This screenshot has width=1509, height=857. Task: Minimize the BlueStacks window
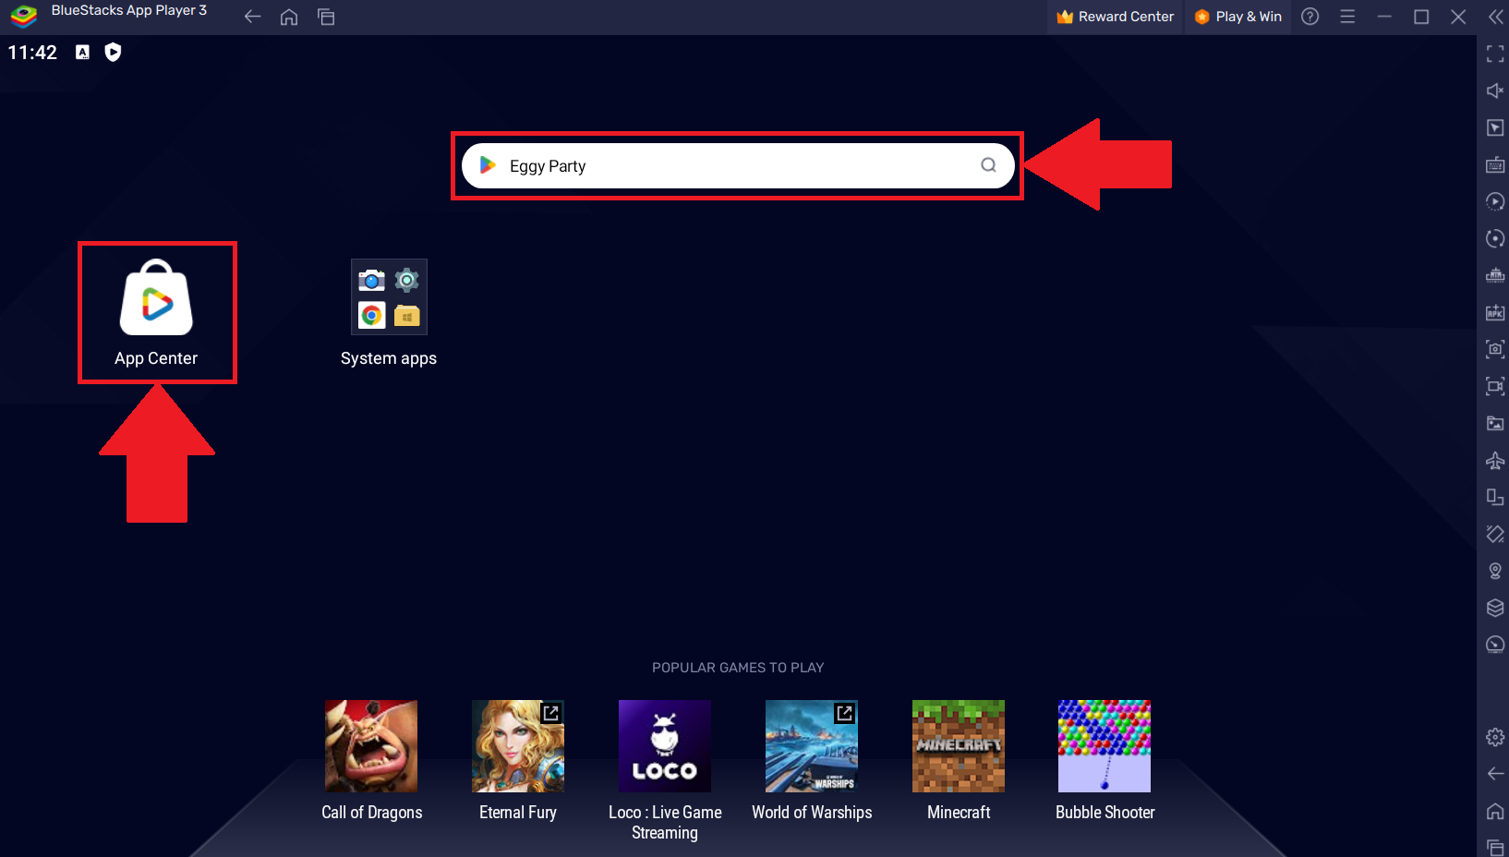1384,17
